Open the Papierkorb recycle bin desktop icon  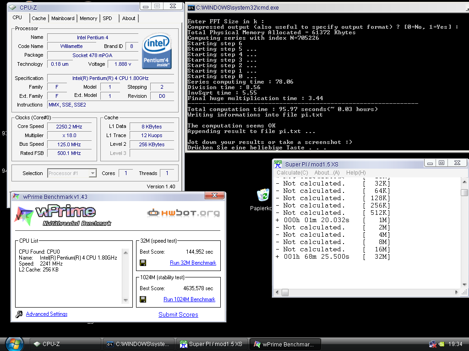[x=263, y=196]
